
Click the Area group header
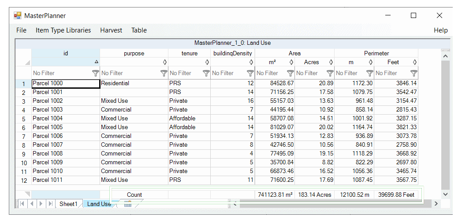294,53
